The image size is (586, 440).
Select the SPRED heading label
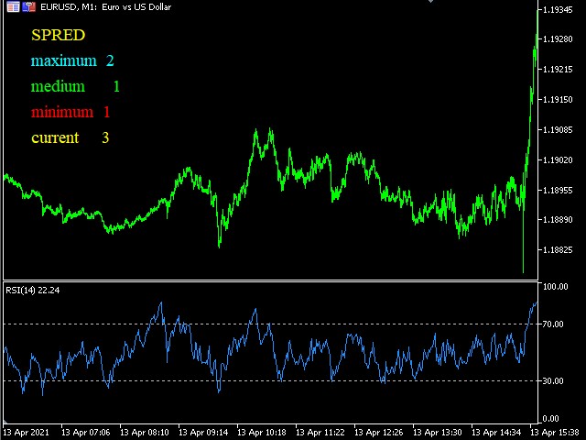[59, 35]
